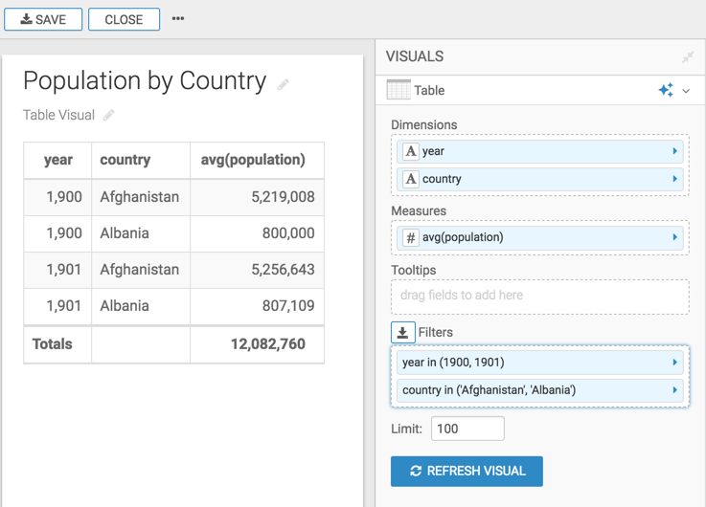This screenshot has width=706, height=507.
Task: Expand the visual type chevron dropdown
Action: (687, 91)
